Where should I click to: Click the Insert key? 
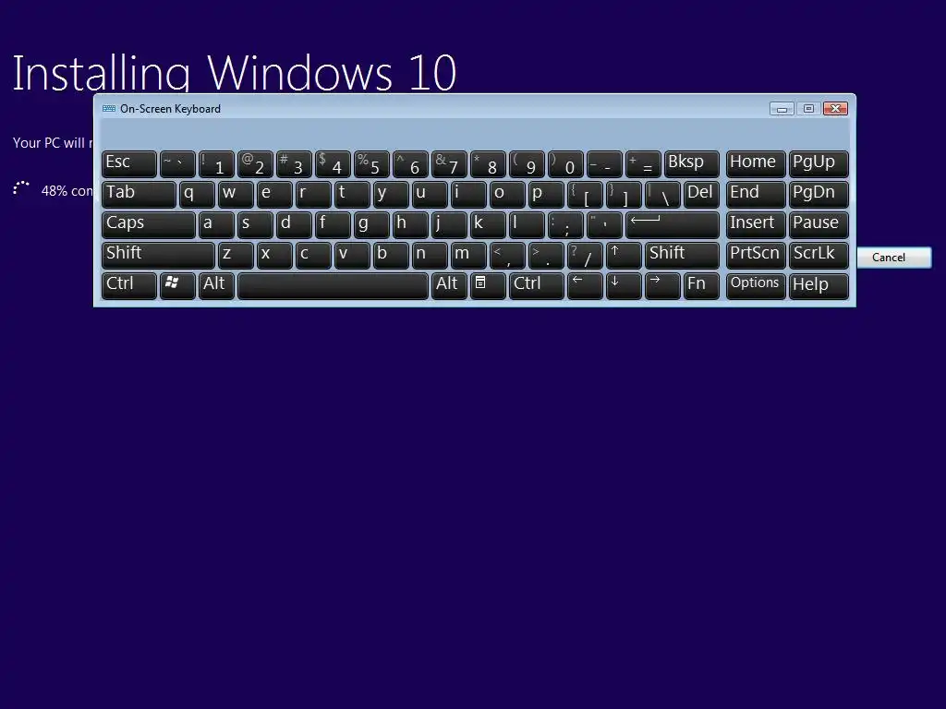(x=756, y=224)
